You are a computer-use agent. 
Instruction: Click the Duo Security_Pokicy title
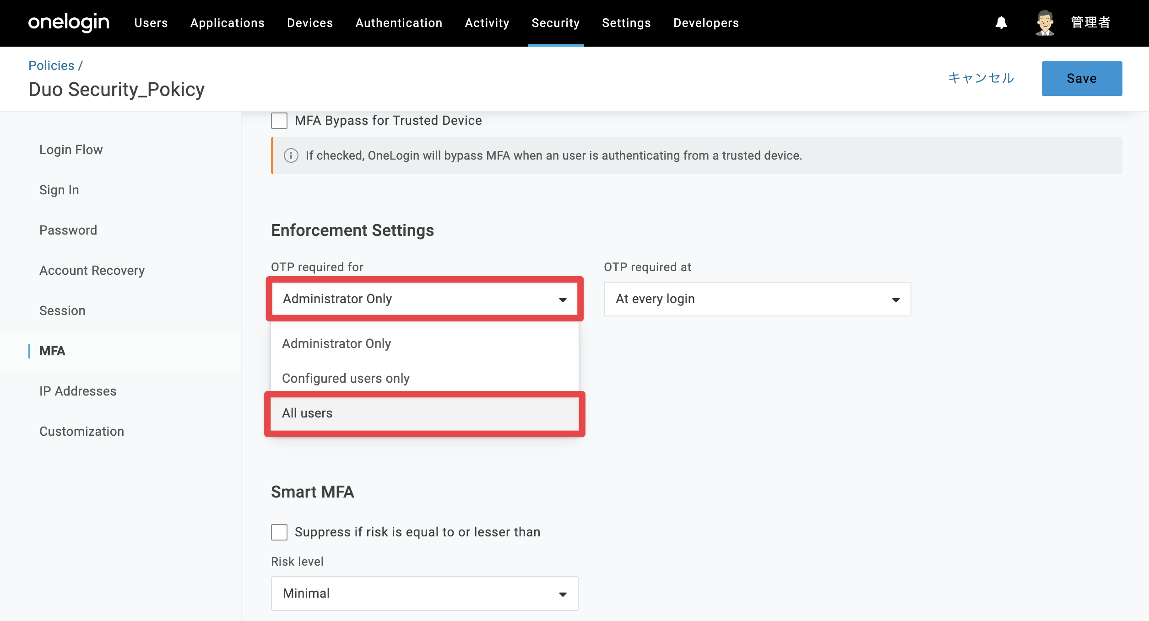point(116,90)
